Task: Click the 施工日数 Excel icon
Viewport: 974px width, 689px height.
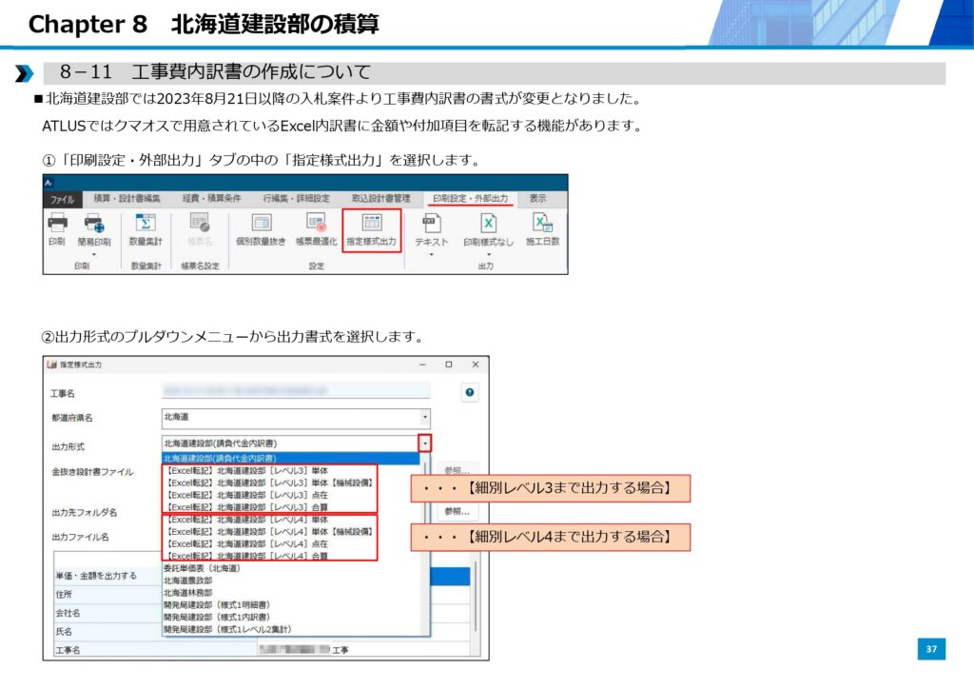Action: [542, 224]
